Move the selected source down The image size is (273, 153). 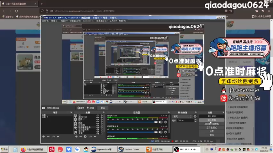tap(95, 137)
